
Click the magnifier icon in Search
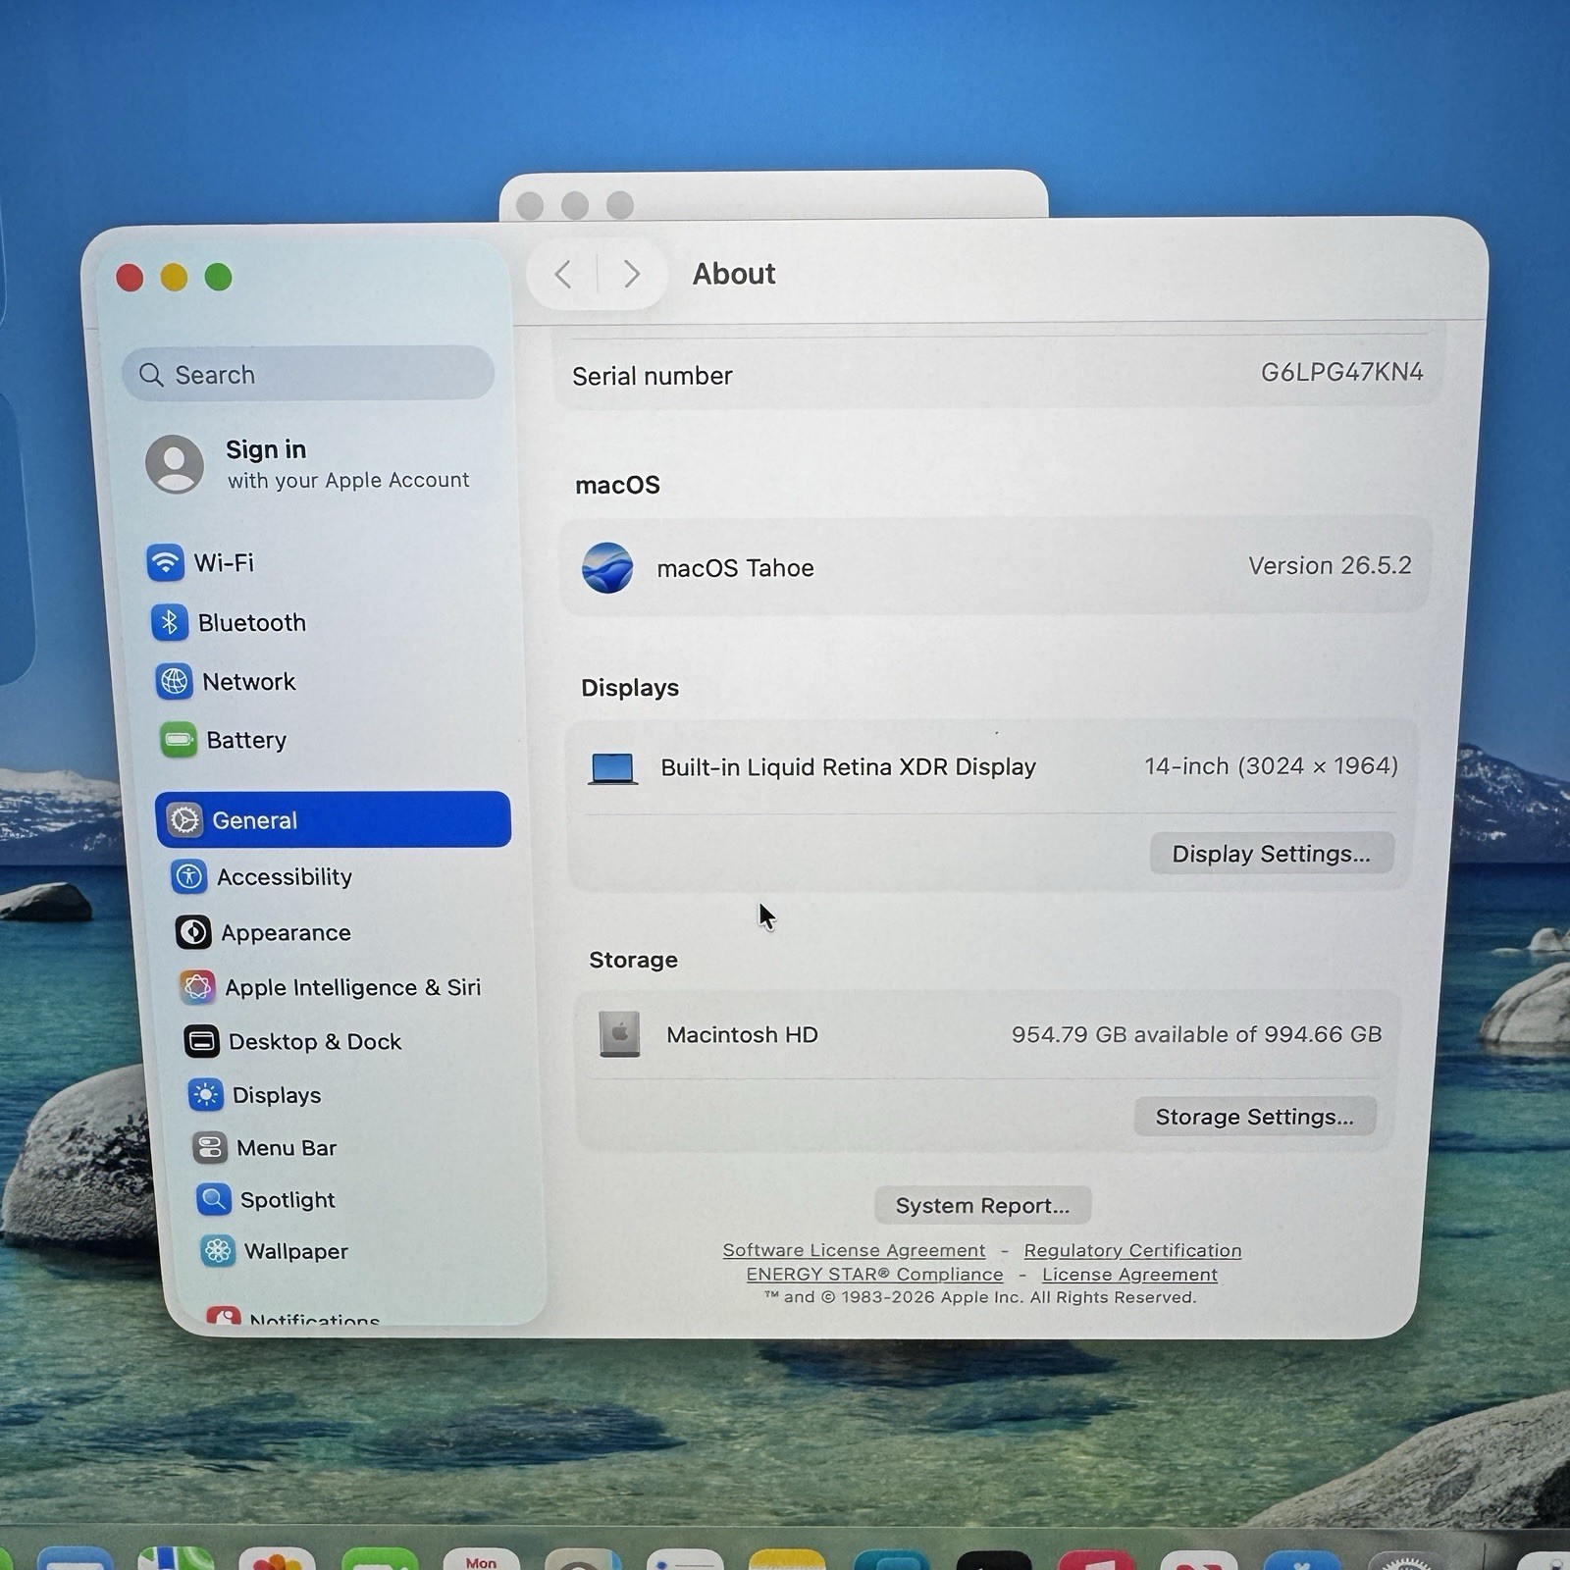(x=151, y=375)
